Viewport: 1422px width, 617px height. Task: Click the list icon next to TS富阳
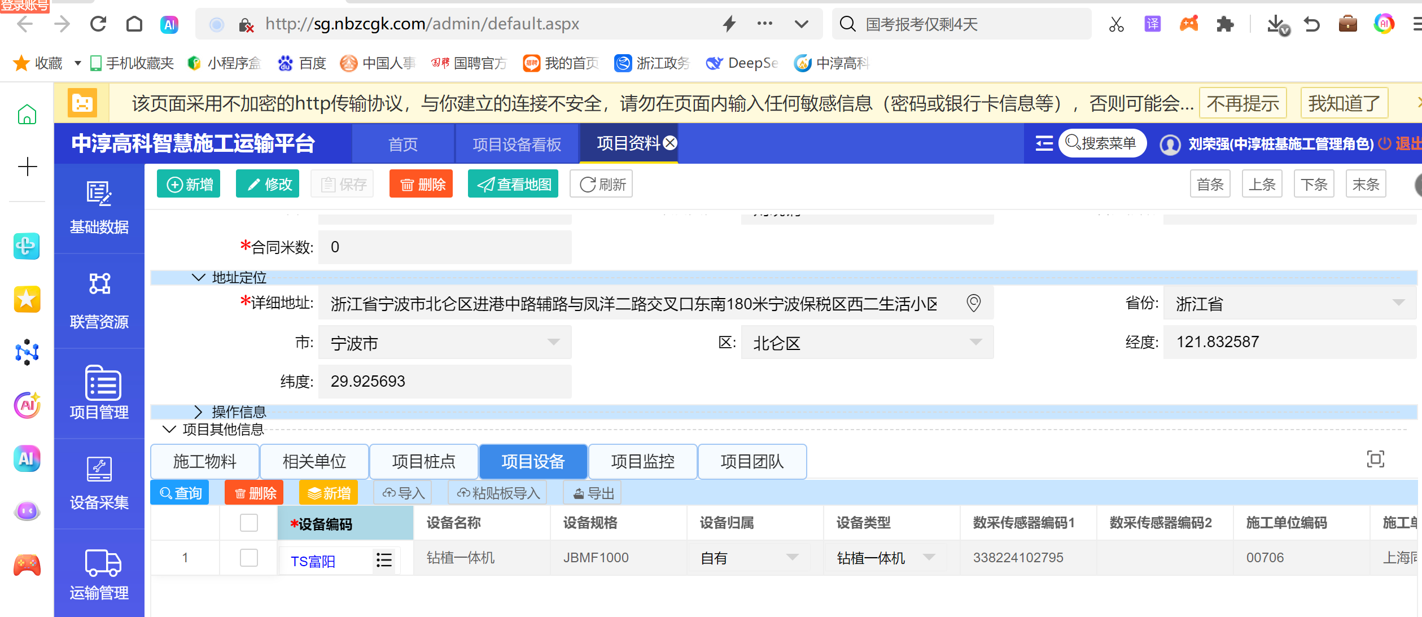[384, 559]
